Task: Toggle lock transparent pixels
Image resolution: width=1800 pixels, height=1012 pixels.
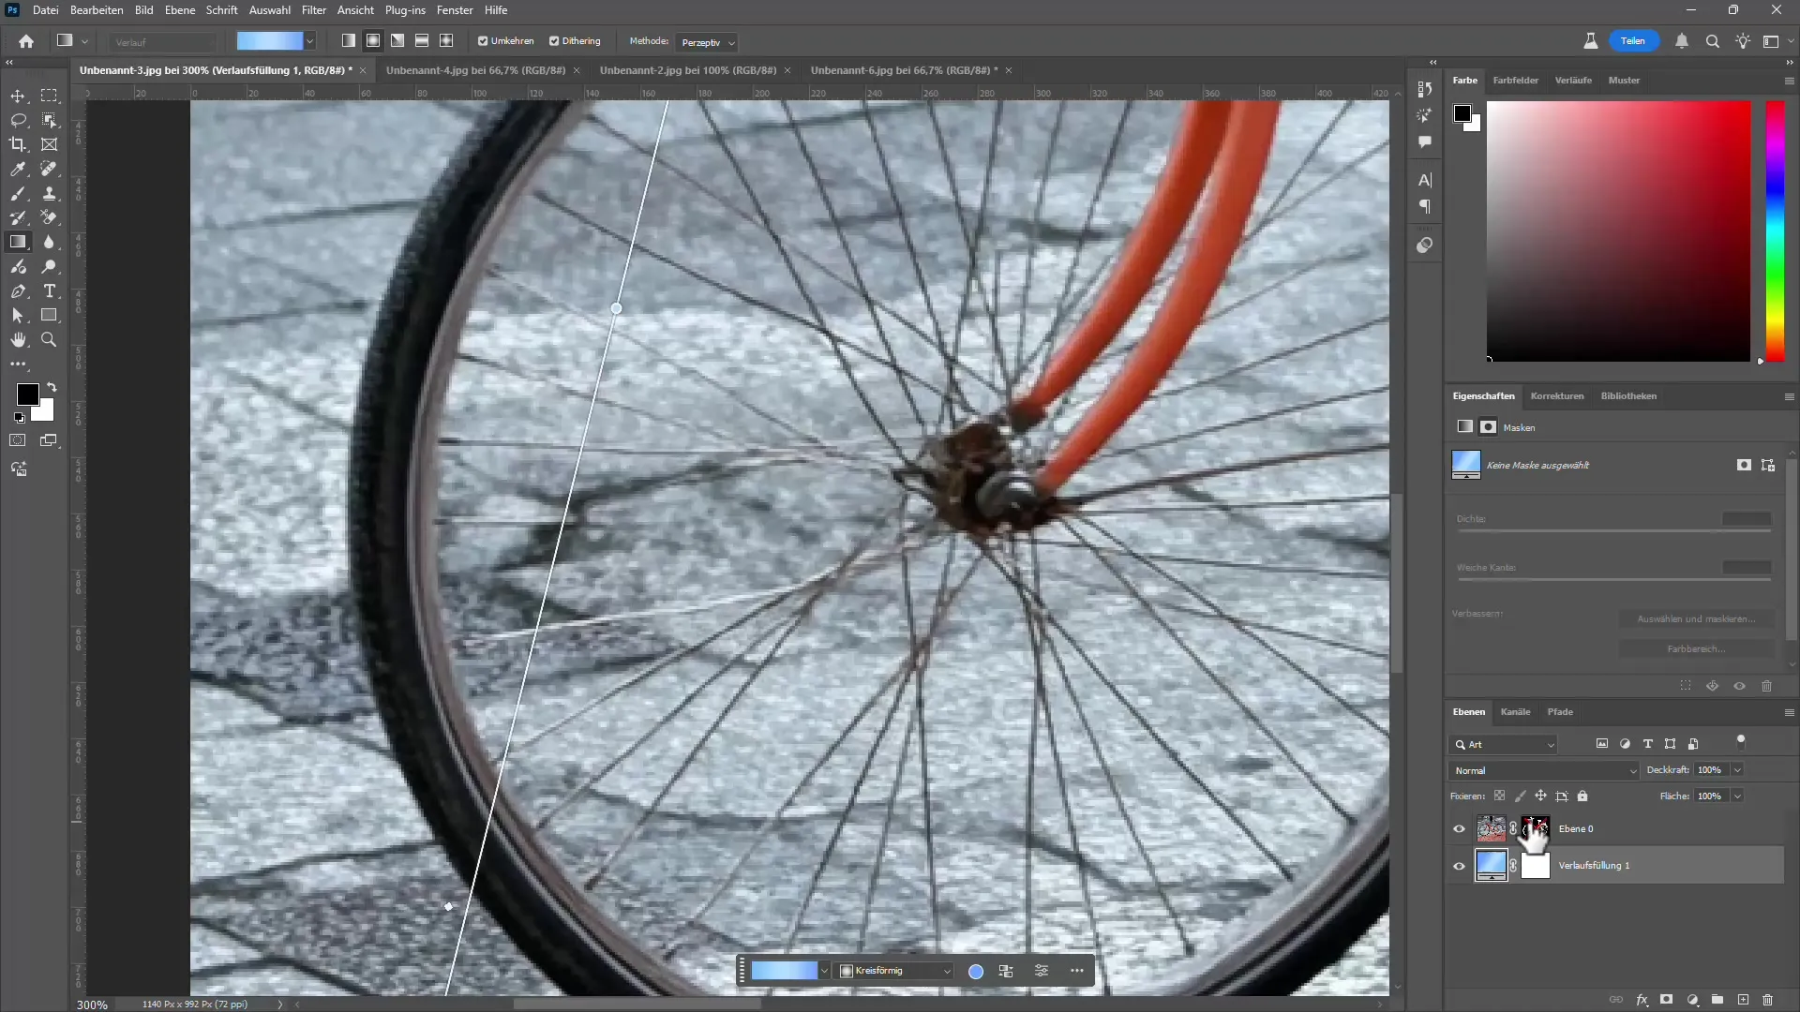Action: tap(1499, 796)
